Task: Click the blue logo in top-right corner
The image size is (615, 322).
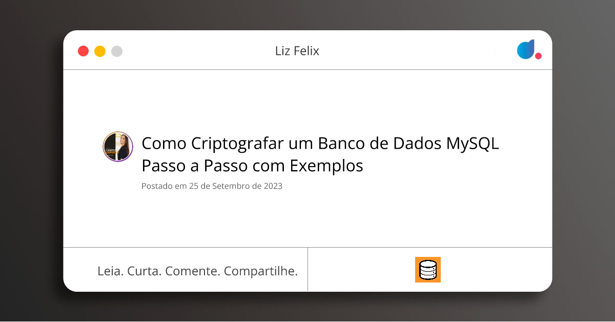Action: (x=525, y=49)
